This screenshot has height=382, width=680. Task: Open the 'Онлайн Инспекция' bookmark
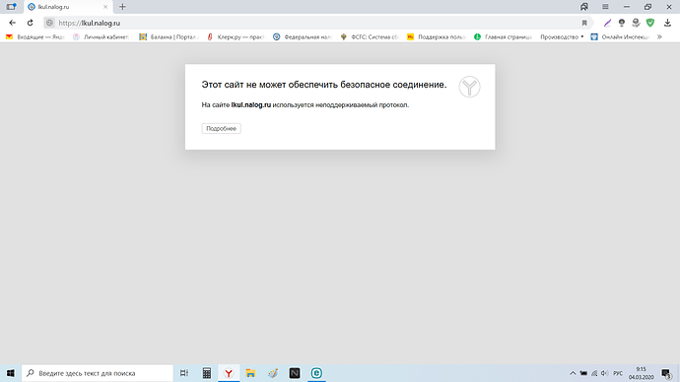(x=620, y=37)
